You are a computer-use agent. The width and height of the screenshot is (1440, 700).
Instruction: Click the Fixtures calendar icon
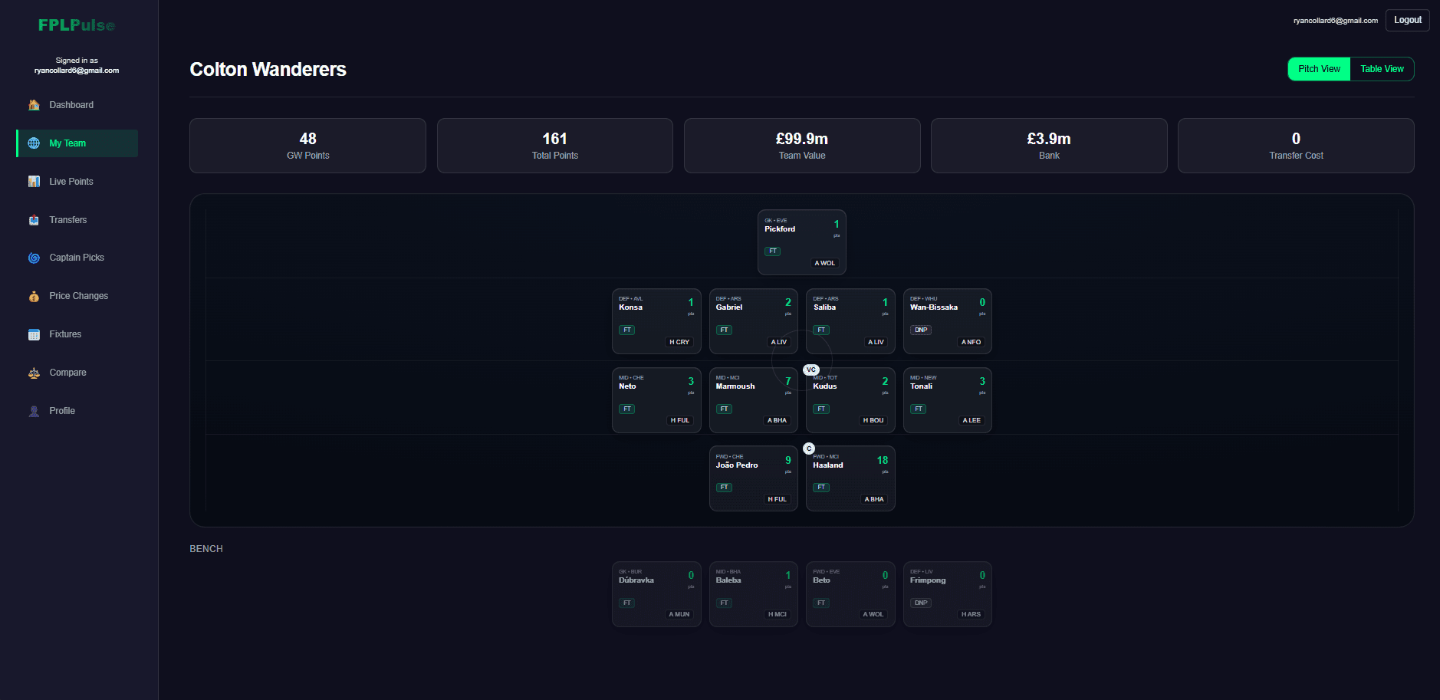click(x=34, y=334)
